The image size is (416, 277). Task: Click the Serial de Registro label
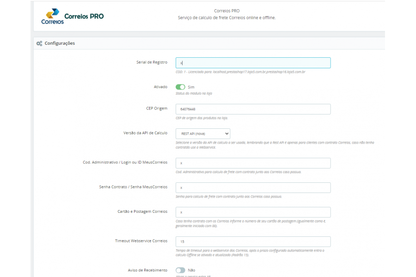[152, 62]
